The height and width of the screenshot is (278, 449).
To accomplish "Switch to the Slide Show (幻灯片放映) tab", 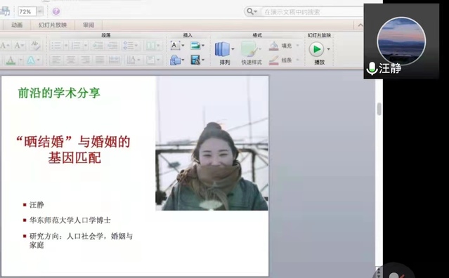I will 53,25.
